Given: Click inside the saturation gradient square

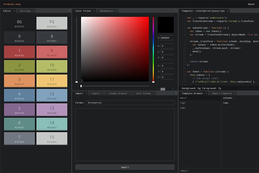Looking at the screenshot, I should tap(115, 49).
